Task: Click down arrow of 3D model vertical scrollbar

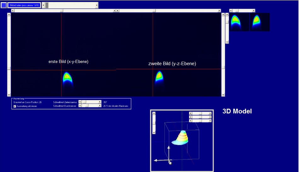Action: 154,132
